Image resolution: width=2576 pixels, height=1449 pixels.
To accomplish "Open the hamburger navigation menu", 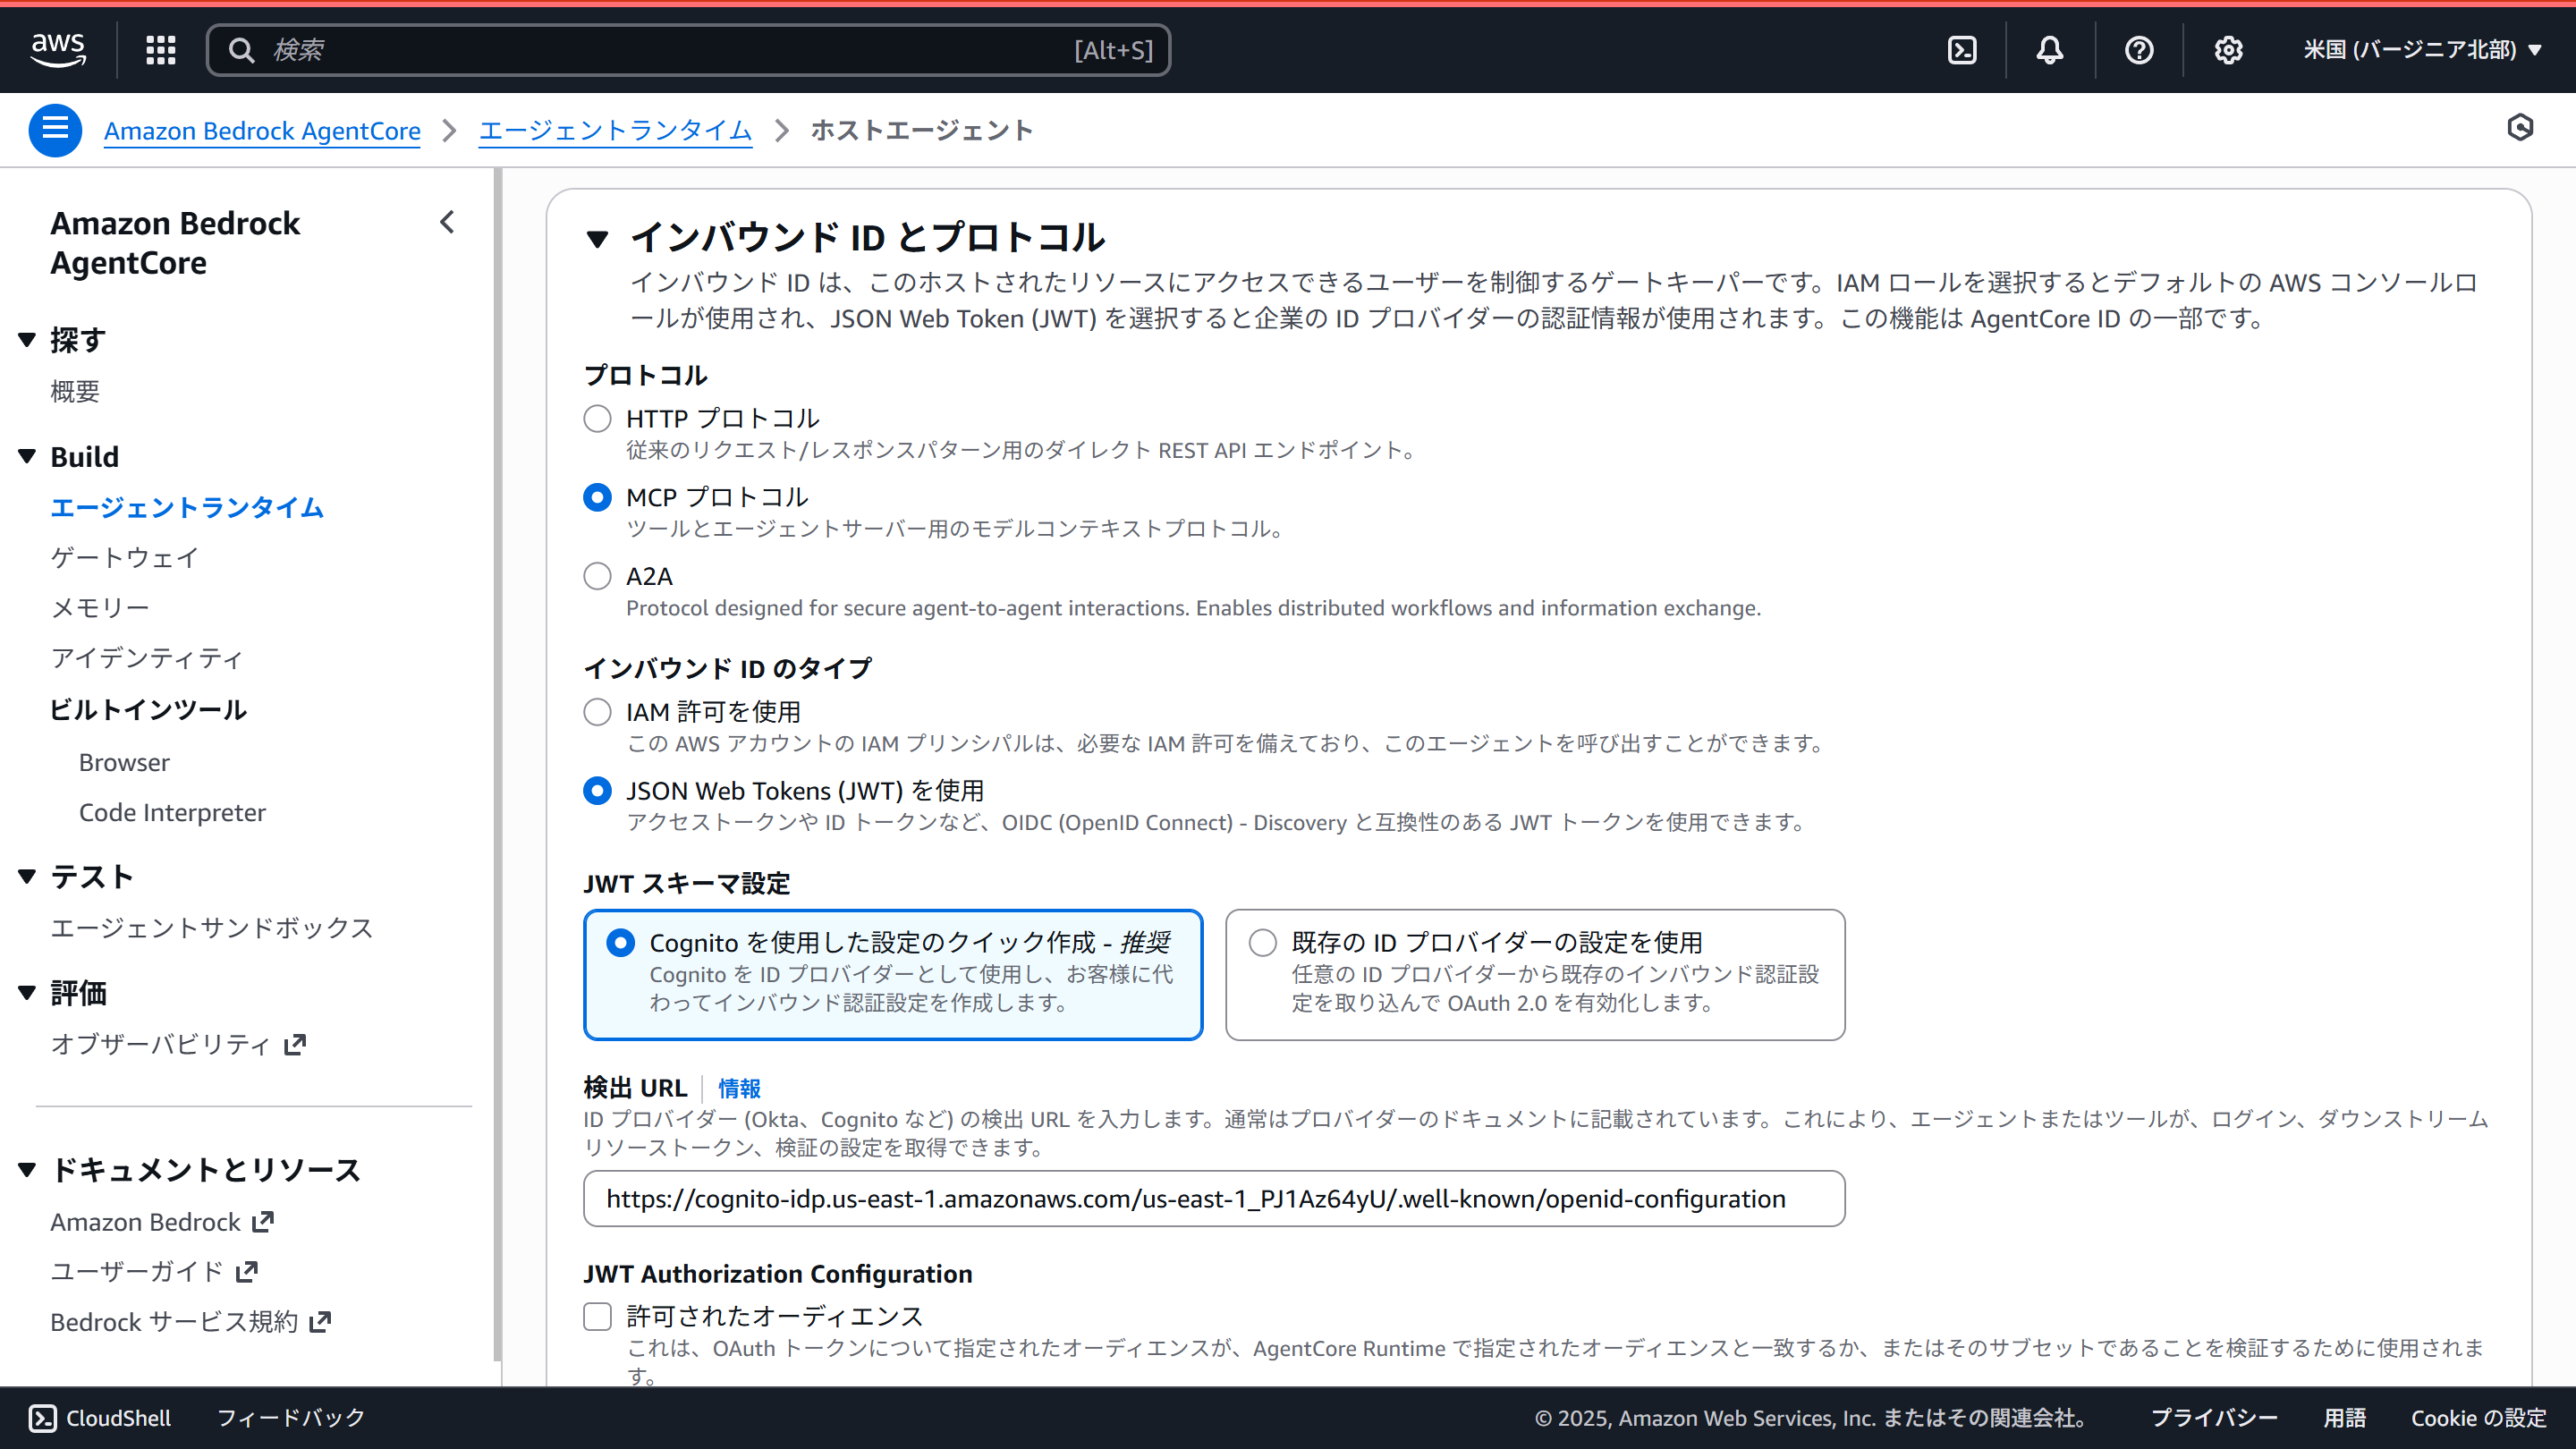I will [55, 129].
